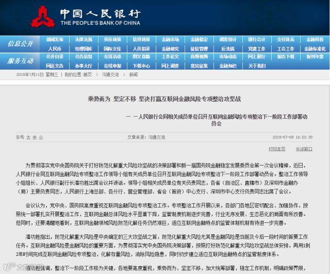This screenshot has height=274, width=330.
Task: Choose 下载中心 from the navigation
Action: click(x=141, y=66)
